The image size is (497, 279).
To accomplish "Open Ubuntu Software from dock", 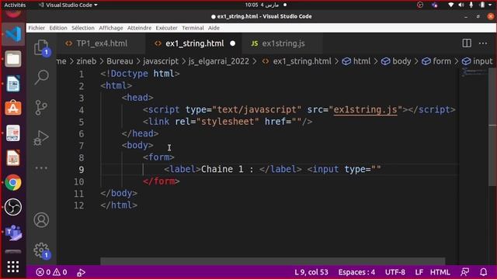I will [x=13, y=108].
